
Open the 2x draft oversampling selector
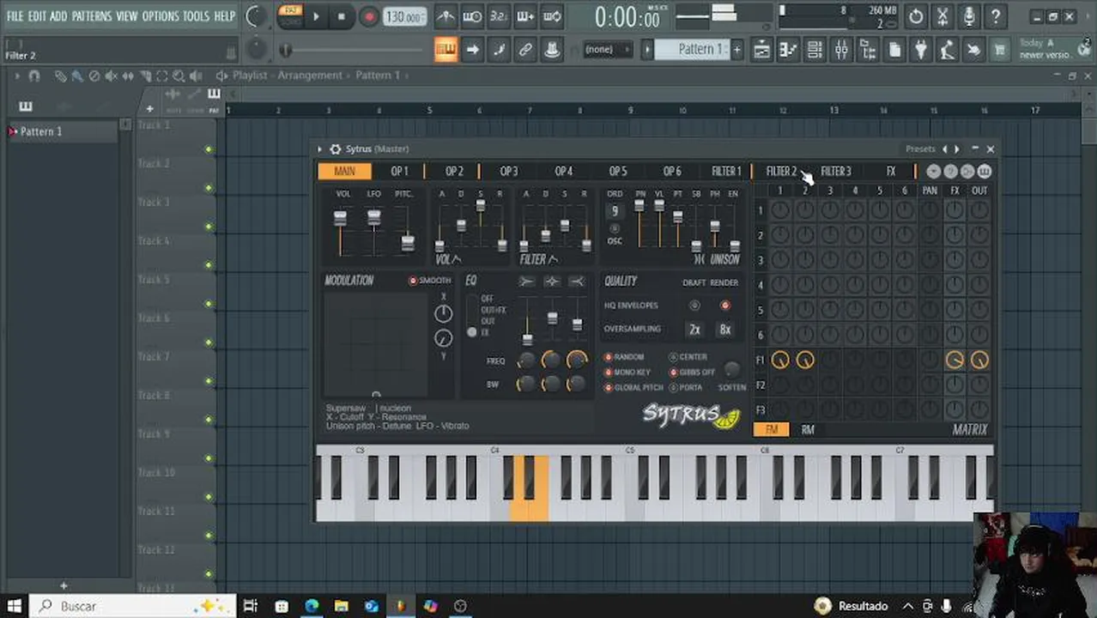pos(694,330)
